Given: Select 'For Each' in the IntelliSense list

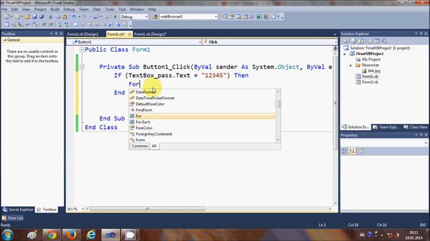Looking at the screenshot, I should pyautogui.click(x=202, y=122).
